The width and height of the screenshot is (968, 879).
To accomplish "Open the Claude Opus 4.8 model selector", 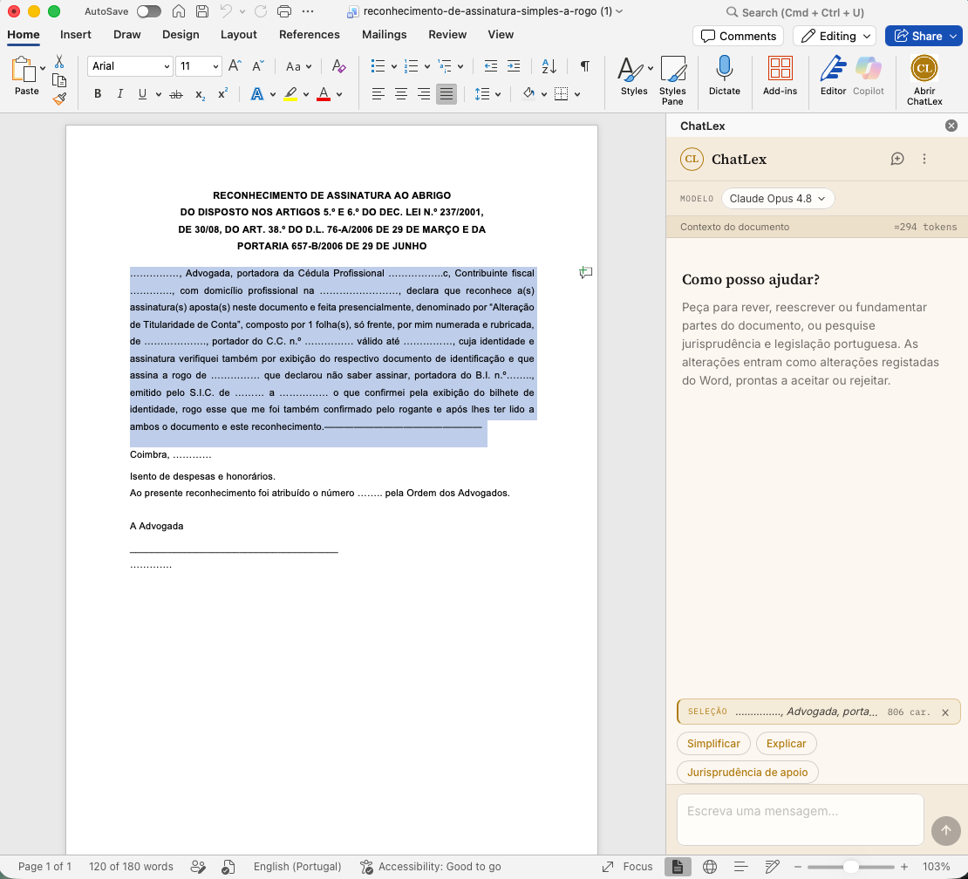I will [x=778, y=198].
